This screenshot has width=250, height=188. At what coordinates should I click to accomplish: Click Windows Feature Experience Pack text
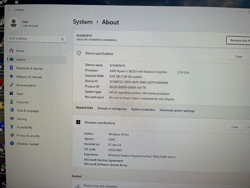(x=141, y=156)
